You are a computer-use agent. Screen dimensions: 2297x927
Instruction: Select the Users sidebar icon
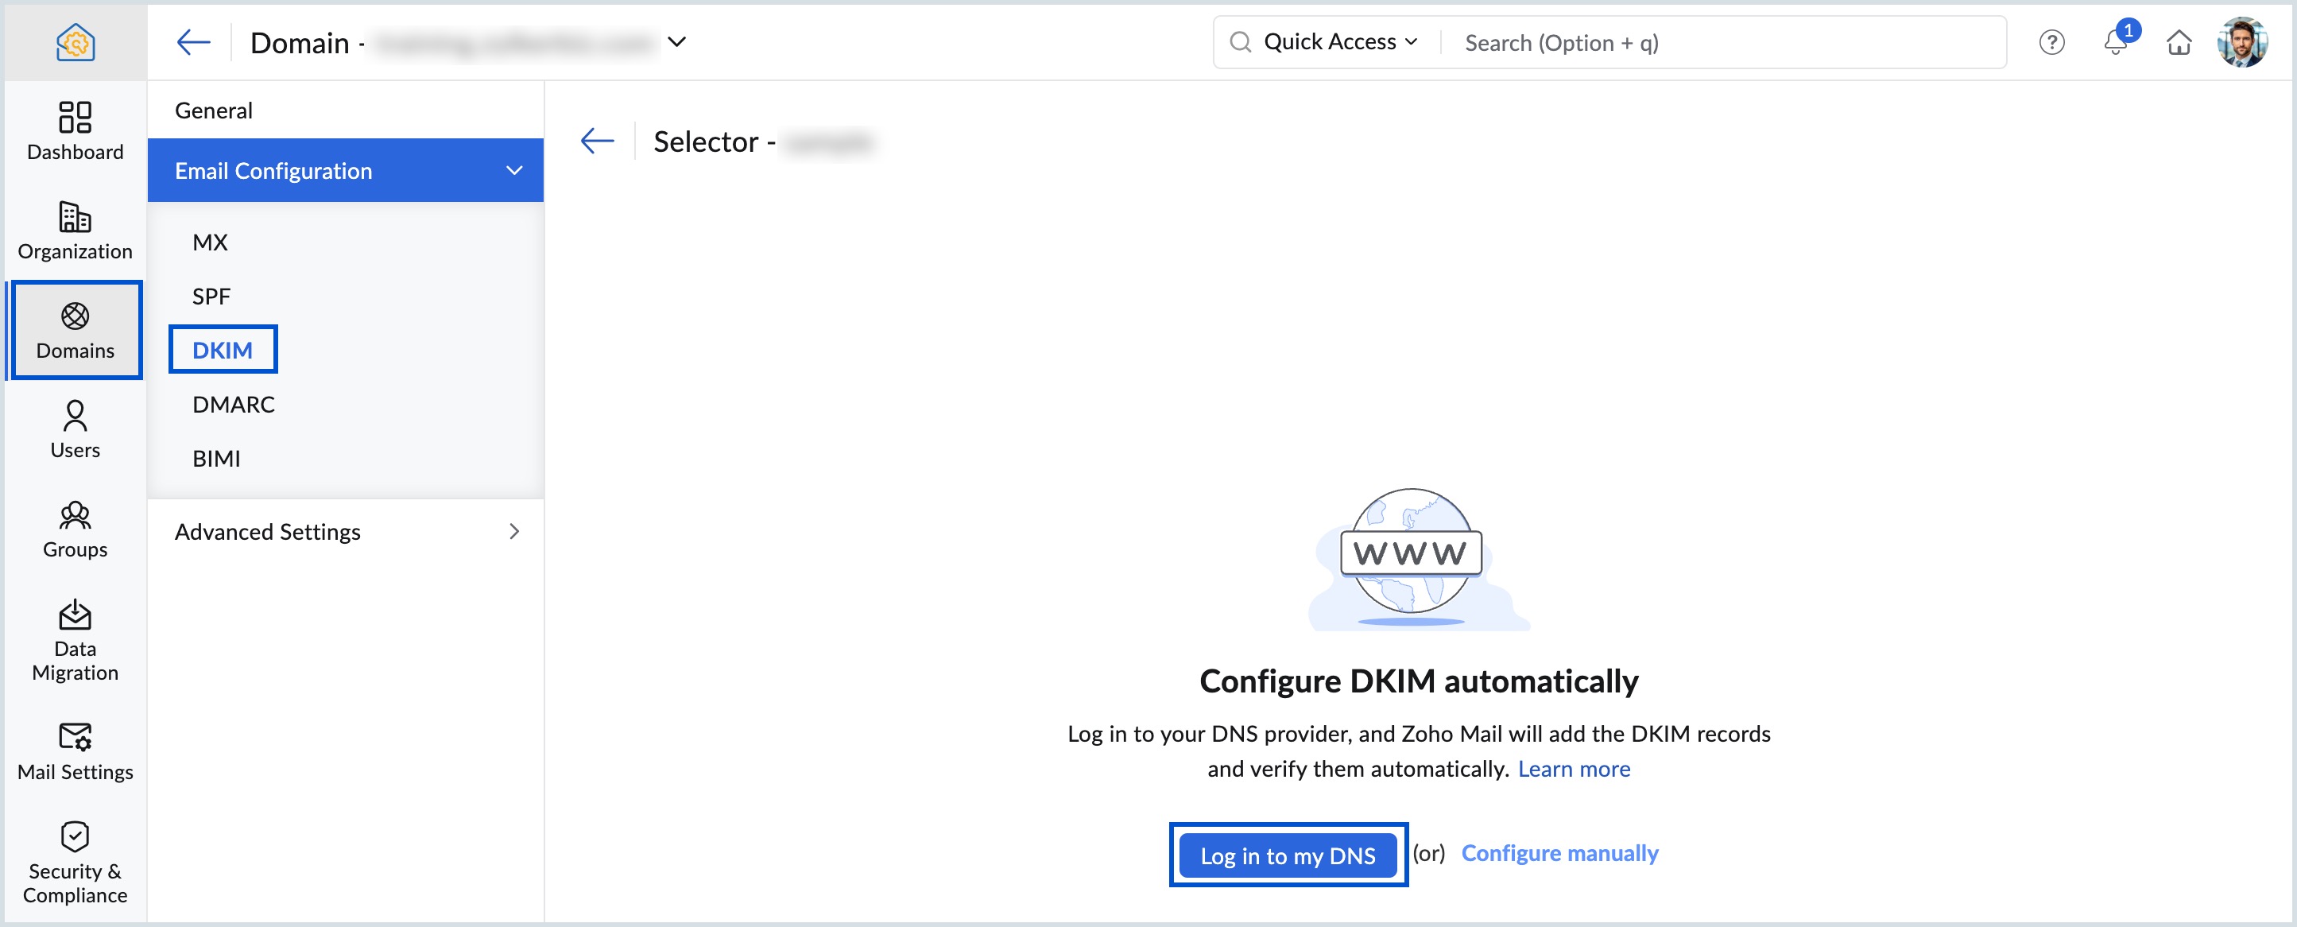pos(75,430)
